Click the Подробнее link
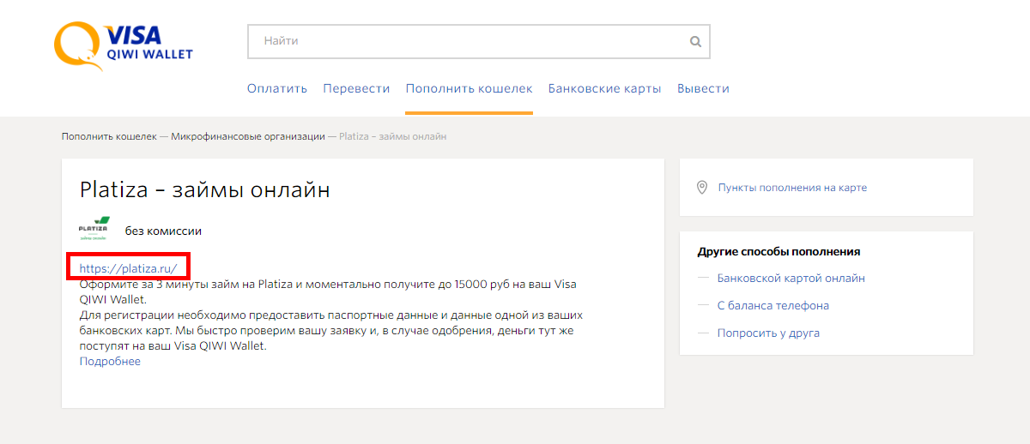1030x444 pixels. [x=110, y=361]
